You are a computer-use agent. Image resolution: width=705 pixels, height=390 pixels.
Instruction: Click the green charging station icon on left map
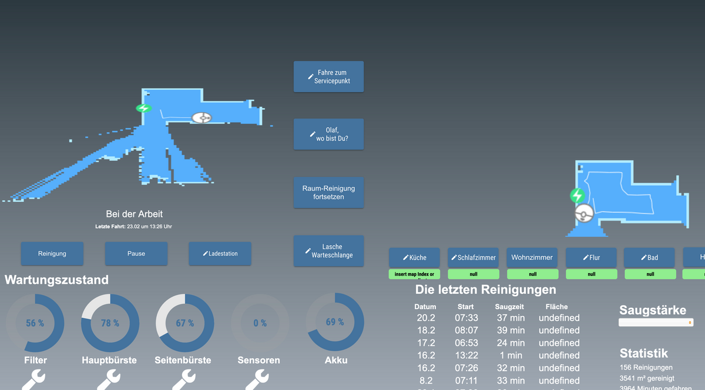point(143,108)
